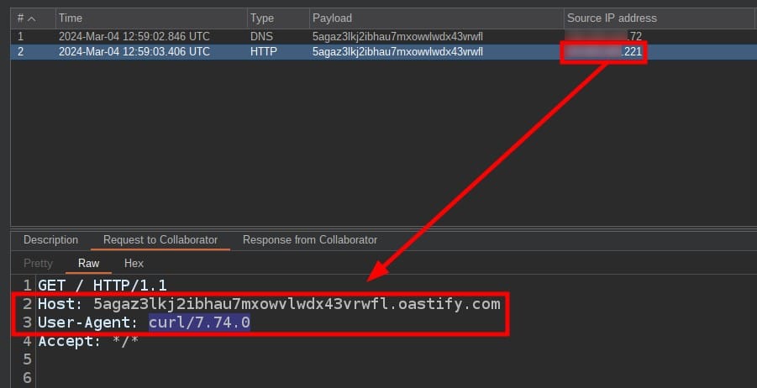Toggle the ascending sort arrow in # column
Screen dimensions: 757x388
click(32, 18)
